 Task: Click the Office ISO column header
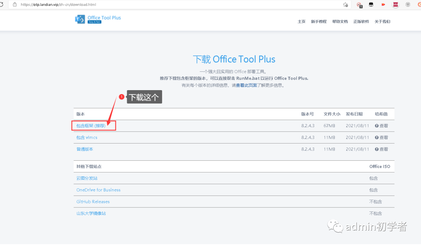click(x=380, y=167)
